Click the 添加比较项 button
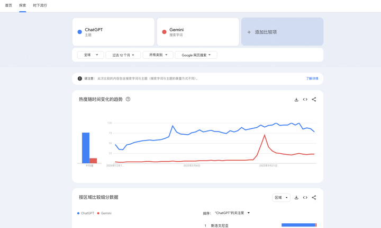Image resolution: width=381 pixels, height=228 pixels. (x=282, y=32)
